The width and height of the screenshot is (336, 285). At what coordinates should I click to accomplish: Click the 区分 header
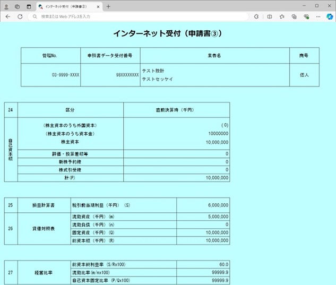coord(70,110)
